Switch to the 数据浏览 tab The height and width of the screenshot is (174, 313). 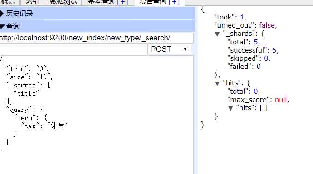coord(63,2)
